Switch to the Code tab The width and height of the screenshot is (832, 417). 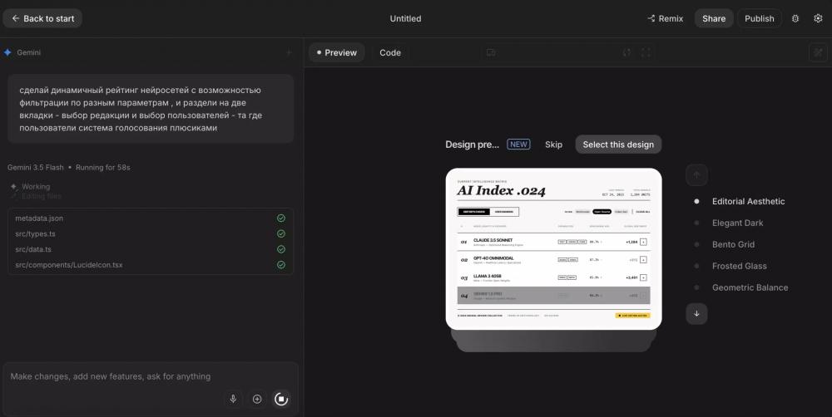pos(390,52)
